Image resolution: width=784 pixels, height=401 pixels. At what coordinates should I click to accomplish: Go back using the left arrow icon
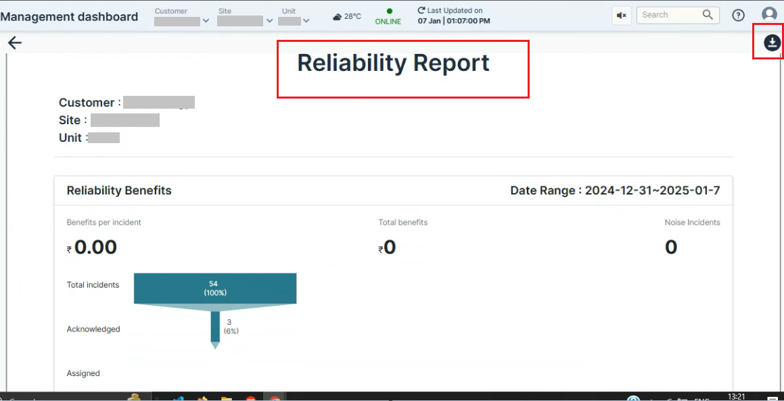pyautogui.click(x=15, y=43)
